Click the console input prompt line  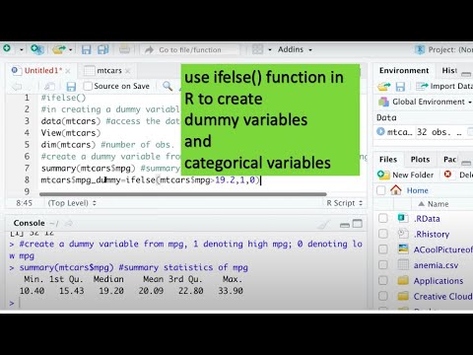[x=187, y=303]
